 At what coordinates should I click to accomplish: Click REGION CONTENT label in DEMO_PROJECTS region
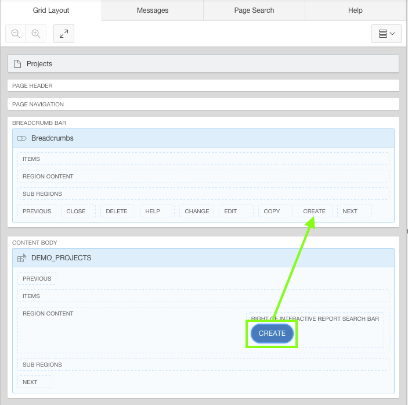[x=48, y=314]
